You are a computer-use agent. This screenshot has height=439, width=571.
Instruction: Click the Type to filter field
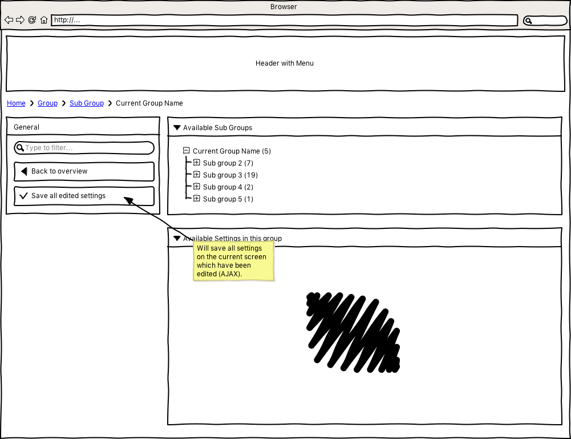point(84,148)
